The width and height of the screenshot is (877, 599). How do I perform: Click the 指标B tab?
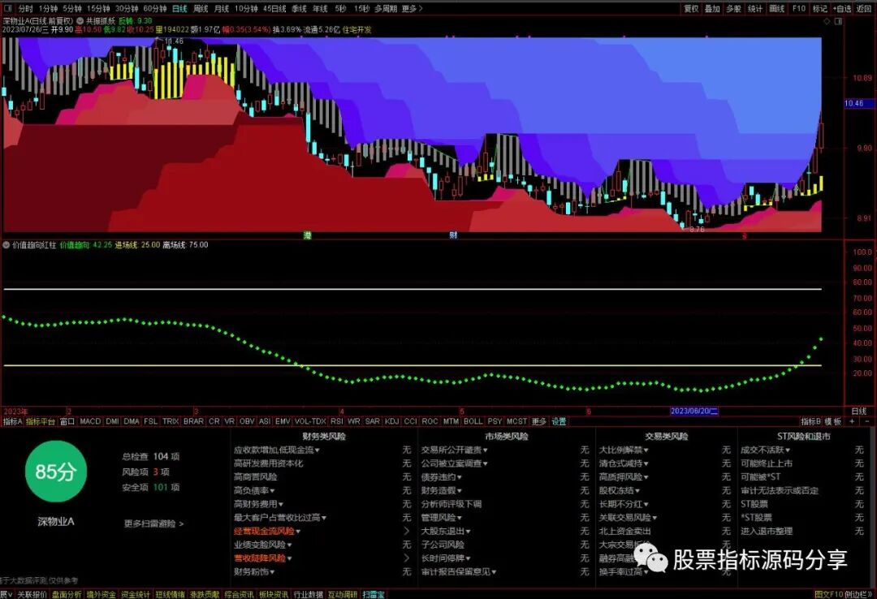(810, 421)
